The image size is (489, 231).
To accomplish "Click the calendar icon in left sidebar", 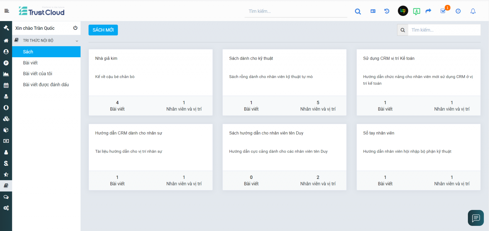I will click(x=6, y=85).
